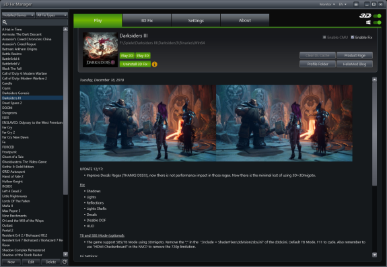
Task: Open the Installed Games filter dropdown
Action: [18, 15]
